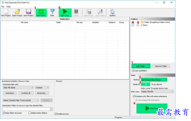Open Delete Checked Files To Recycle Bin dropdown
191x121 pixels.
[21, 100]
